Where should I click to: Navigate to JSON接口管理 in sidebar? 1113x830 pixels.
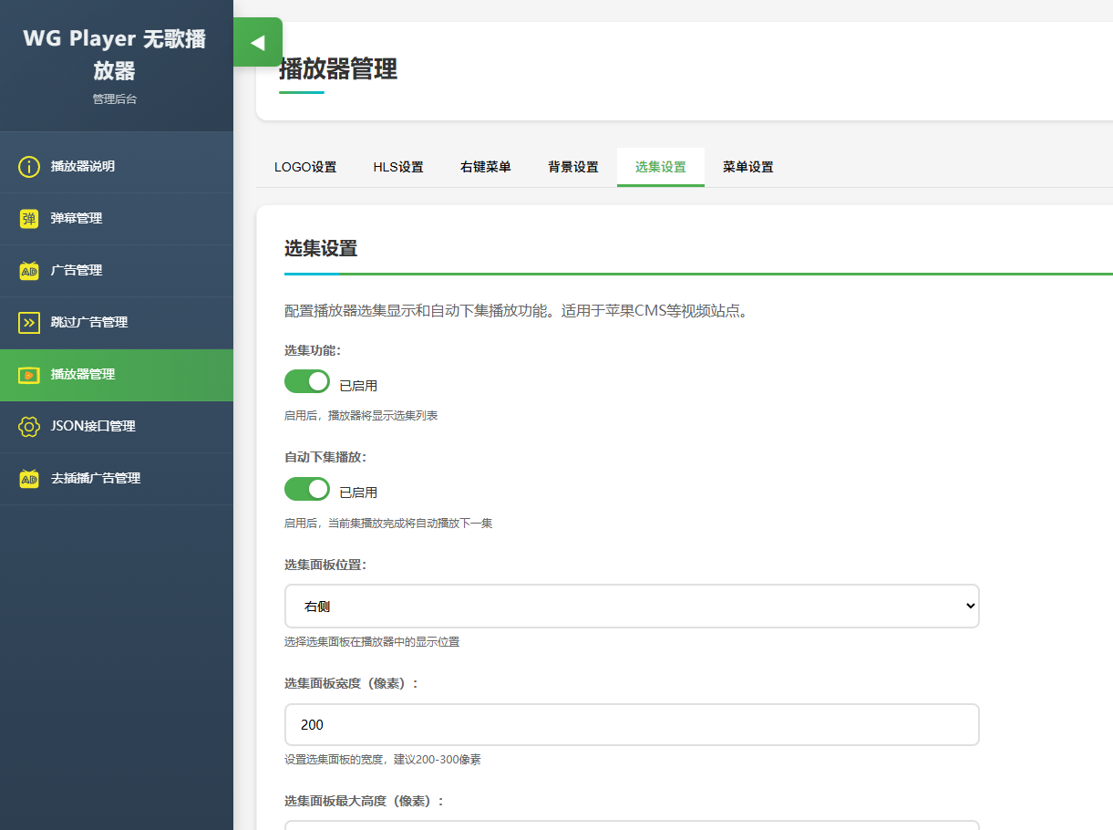93,427
